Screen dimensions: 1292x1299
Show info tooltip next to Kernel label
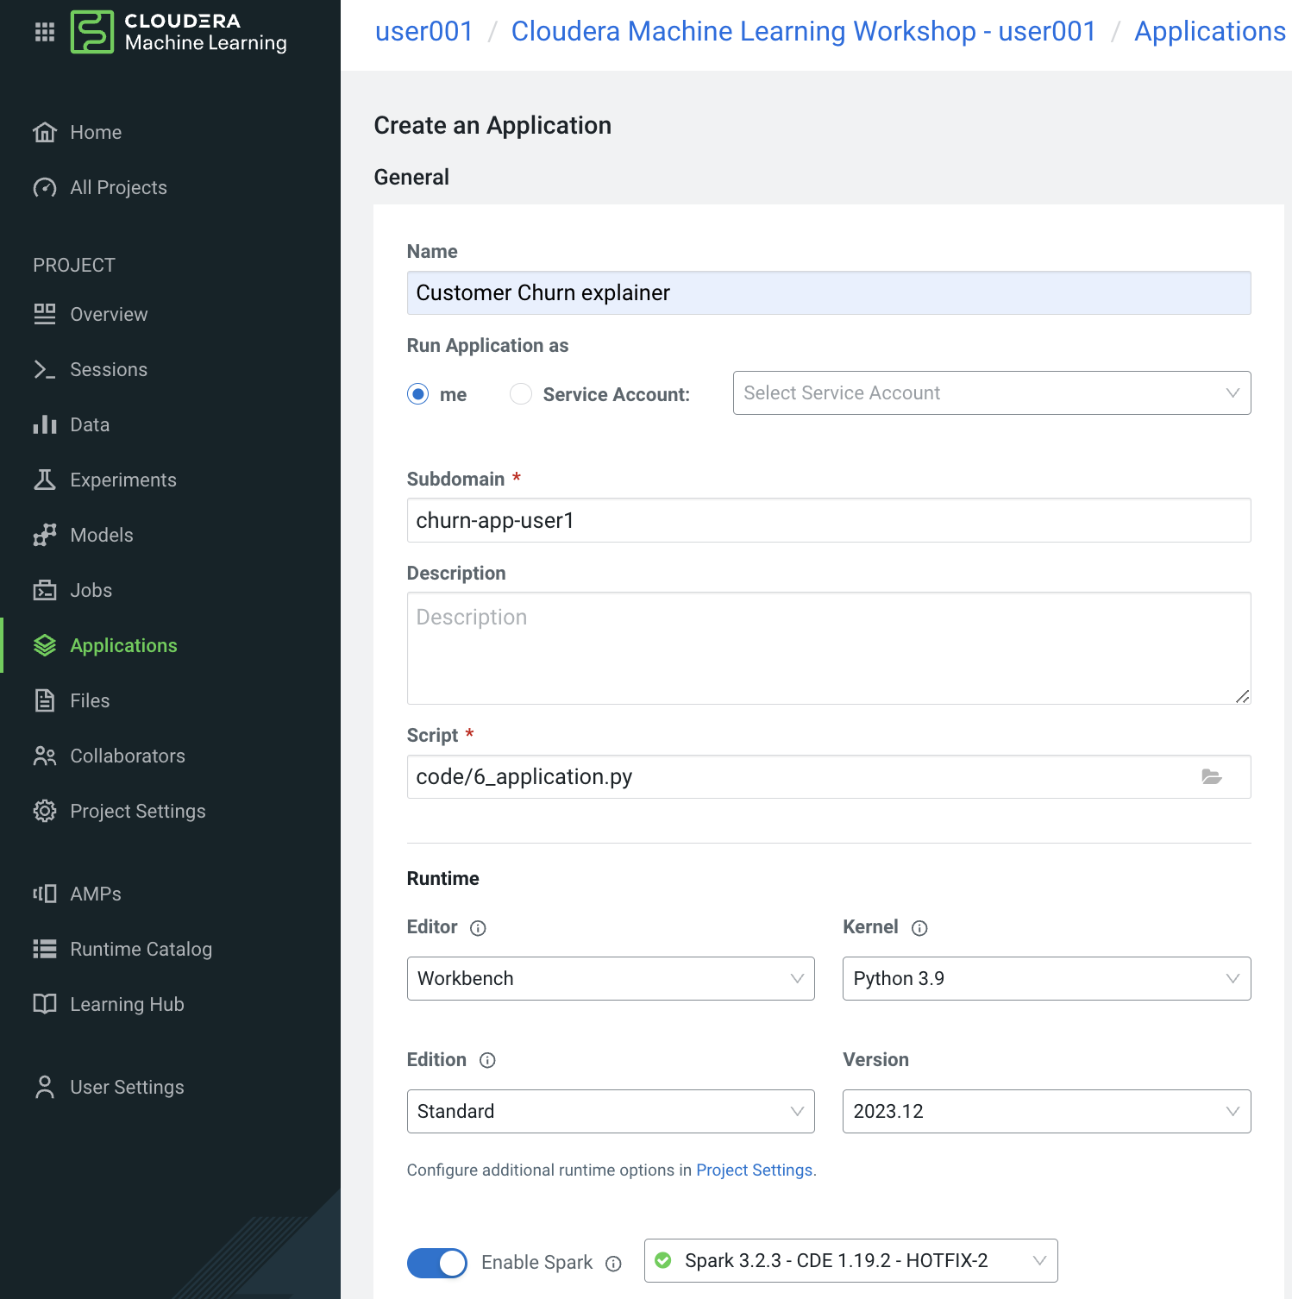(x=919, y=928)
